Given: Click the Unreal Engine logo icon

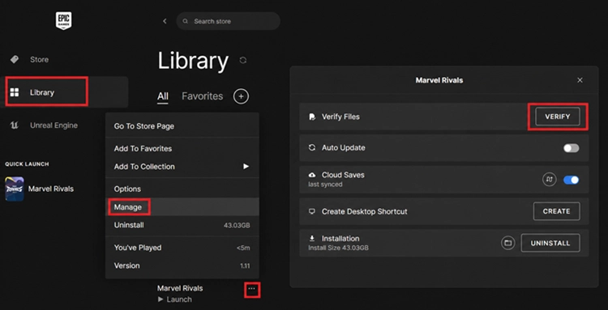Looking at the screenshot, I should 15,125.
